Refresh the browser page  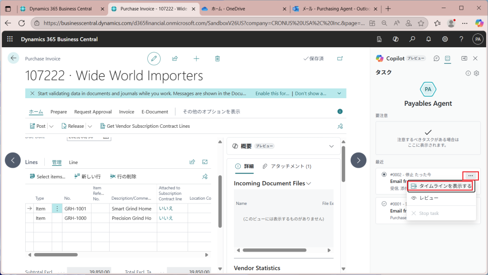21,23
